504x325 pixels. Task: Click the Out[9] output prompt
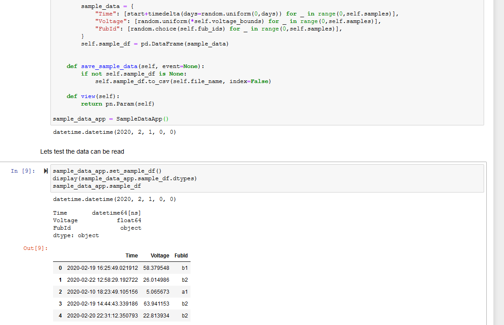coord(35,248)
